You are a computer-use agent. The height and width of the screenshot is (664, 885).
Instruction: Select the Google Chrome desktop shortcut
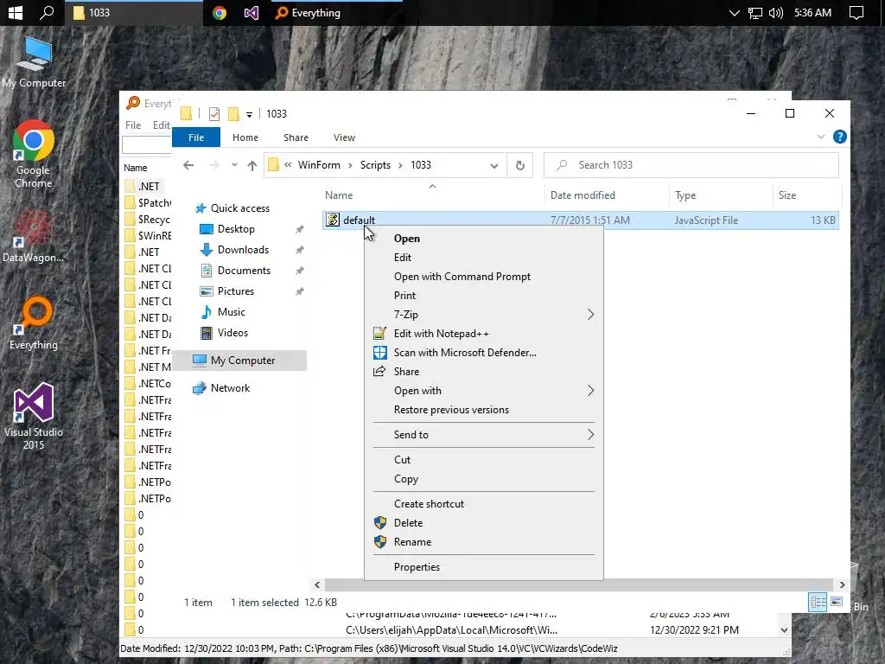34,154
